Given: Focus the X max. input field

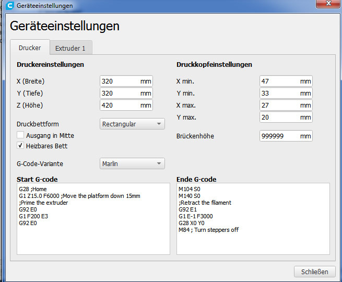Looking at the screenshot, I should pos(279,105).
